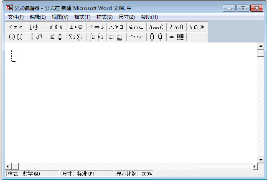Open the arrow symbols palette
The image size is (267, 180).
click(96, 27)
